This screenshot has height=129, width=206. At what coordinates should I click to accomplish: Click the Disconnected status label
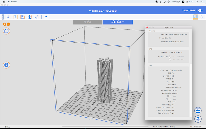(198, 127)
